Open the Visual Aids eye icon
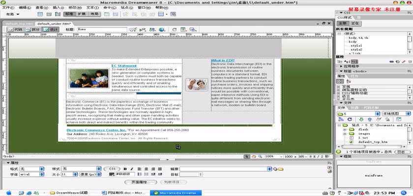This screenshot has height=196, width=413. point(193,30)
